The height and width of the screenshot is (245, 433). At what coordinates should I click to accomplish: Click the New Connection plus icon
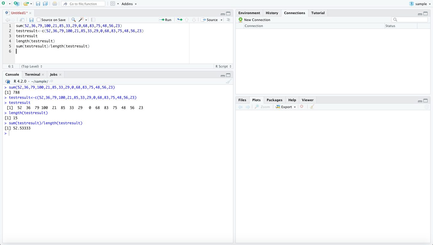point(241,20)
